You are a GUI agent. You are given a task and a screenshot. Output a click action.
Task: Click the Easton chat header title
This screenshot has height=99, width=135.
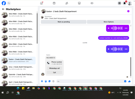pos(61,11)
